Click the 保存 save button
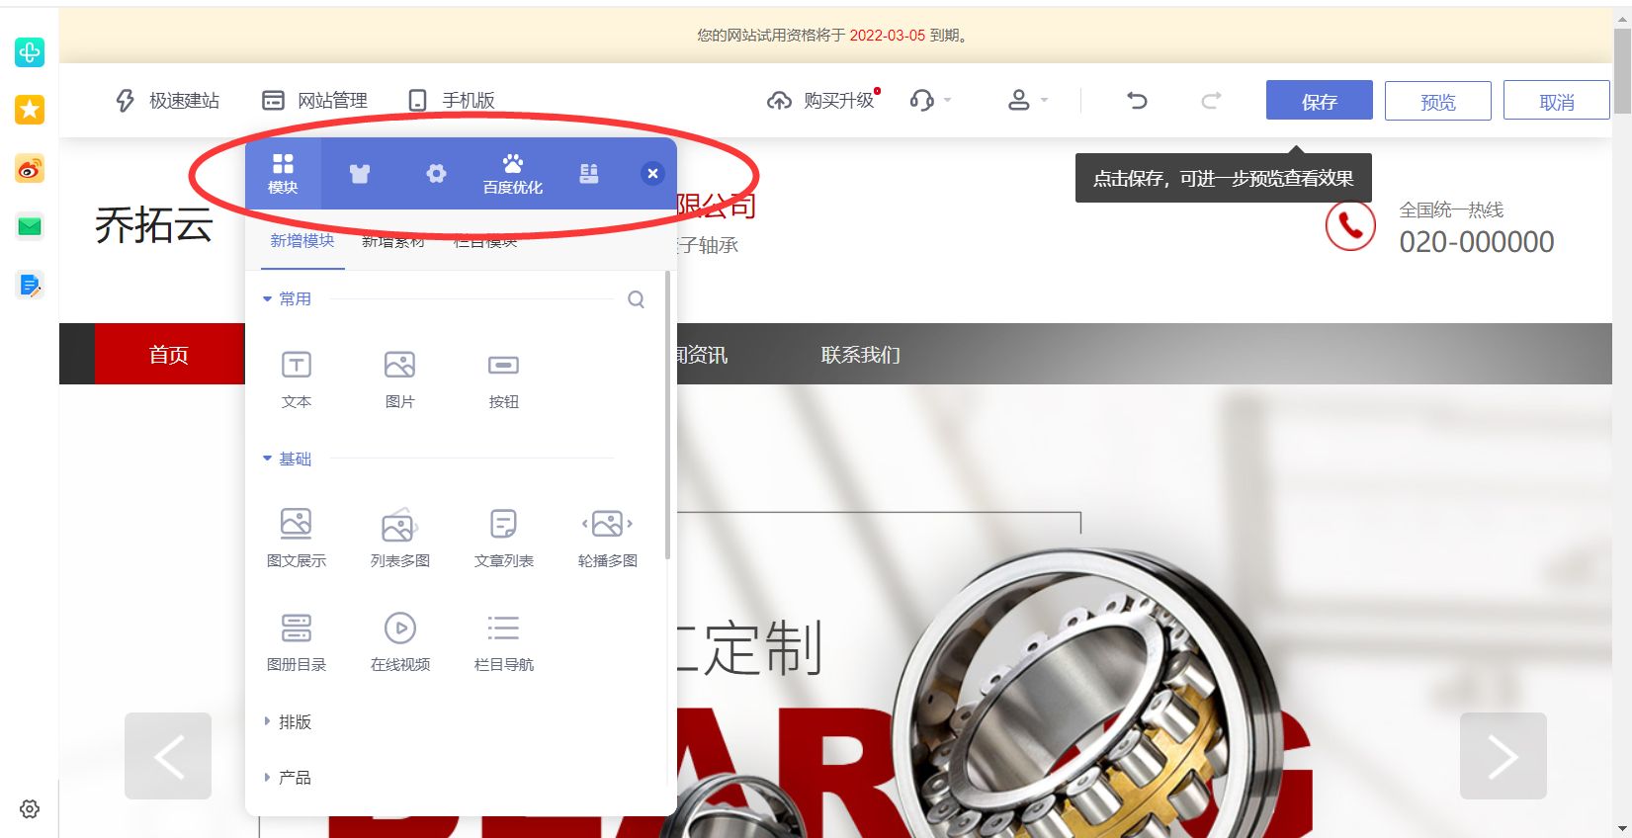Viewport: 1632px width, 838px height. [x=1319, y=100]
